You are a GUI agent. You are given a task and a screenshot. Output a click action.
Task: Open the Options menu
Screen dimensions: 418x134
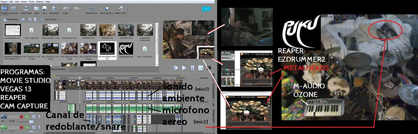pyautogui.click(x=40, y=2)
